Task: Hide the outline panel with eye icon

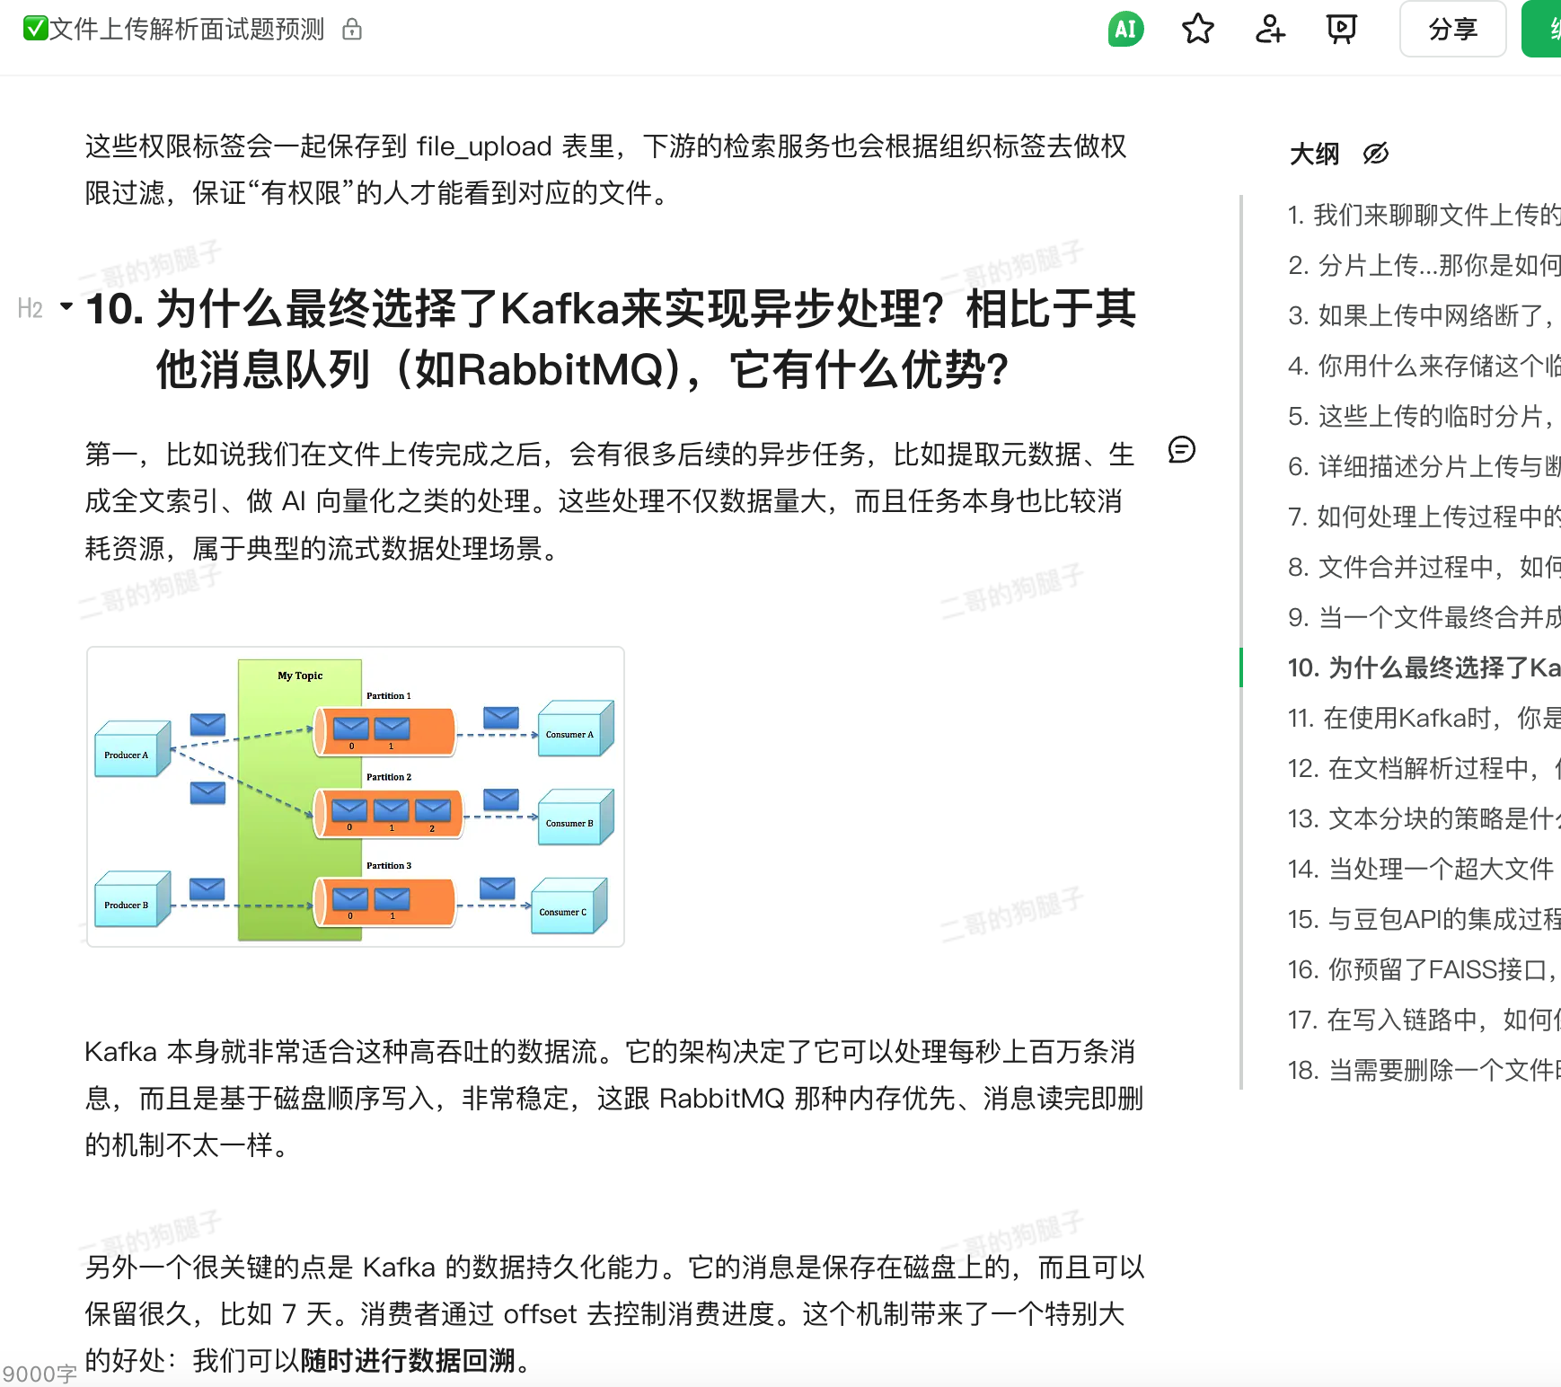Action: pos(1375,155)
